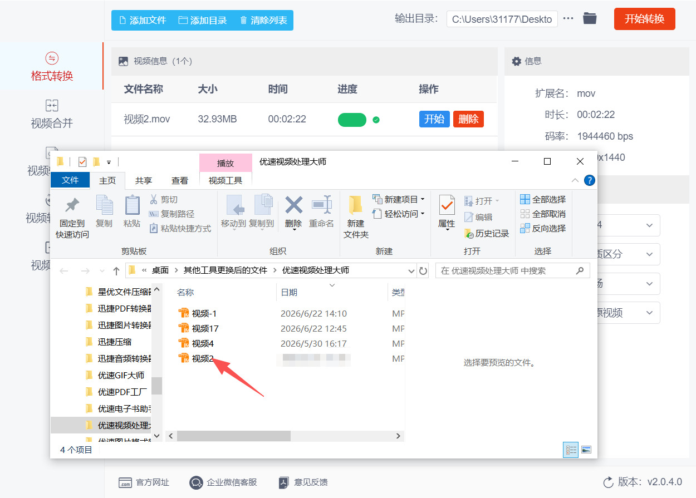The width and height of the screenshot is (696, 498).
Task: Expand the address bar path history dropdown
Action: 411,271
